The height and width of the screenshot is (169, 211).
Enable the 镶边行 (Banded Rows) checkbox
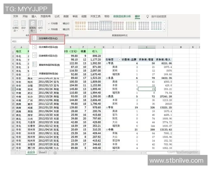(x=65, y=24)
